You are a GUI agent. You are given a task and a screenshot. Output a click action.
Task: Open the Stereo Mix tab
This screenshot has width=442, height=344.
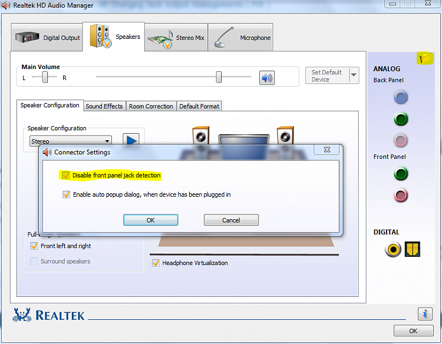[176, 38]
